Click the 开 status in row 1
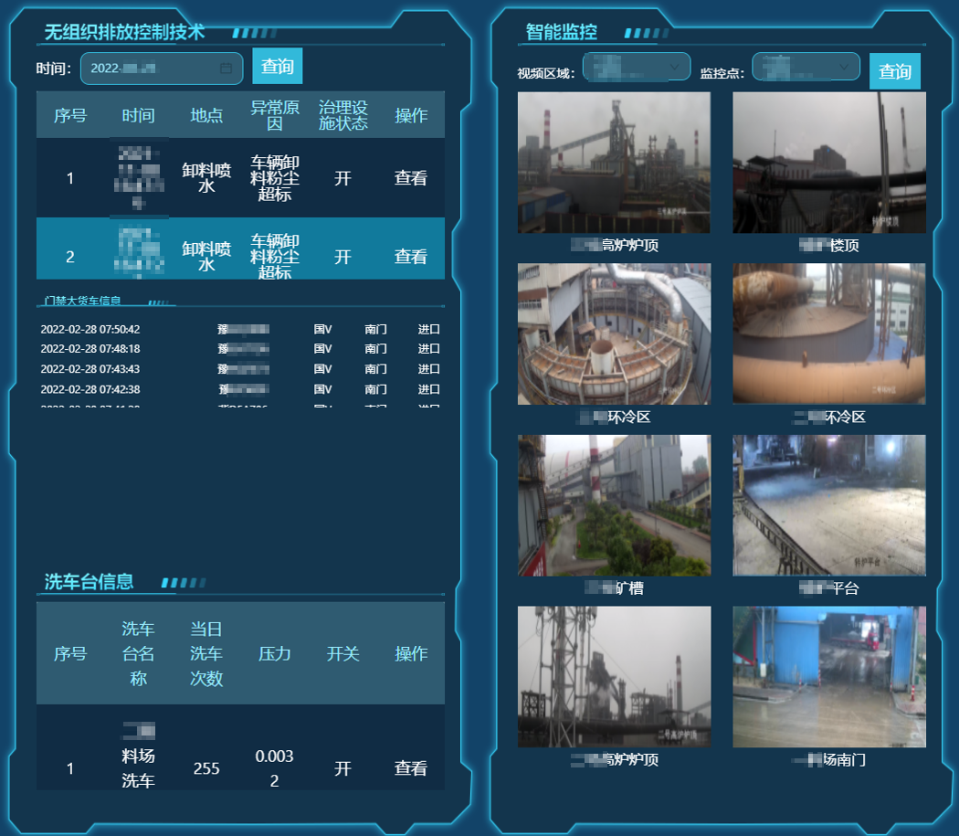This screenshot has height=836, width=959. click(x=343, y=178)
